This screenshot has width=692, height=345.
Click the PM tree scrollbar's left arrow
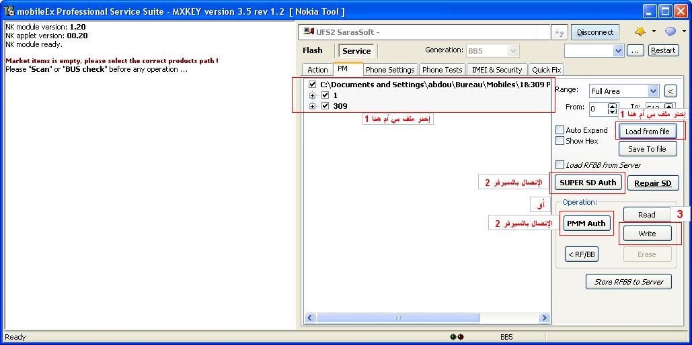coord(309,317)
